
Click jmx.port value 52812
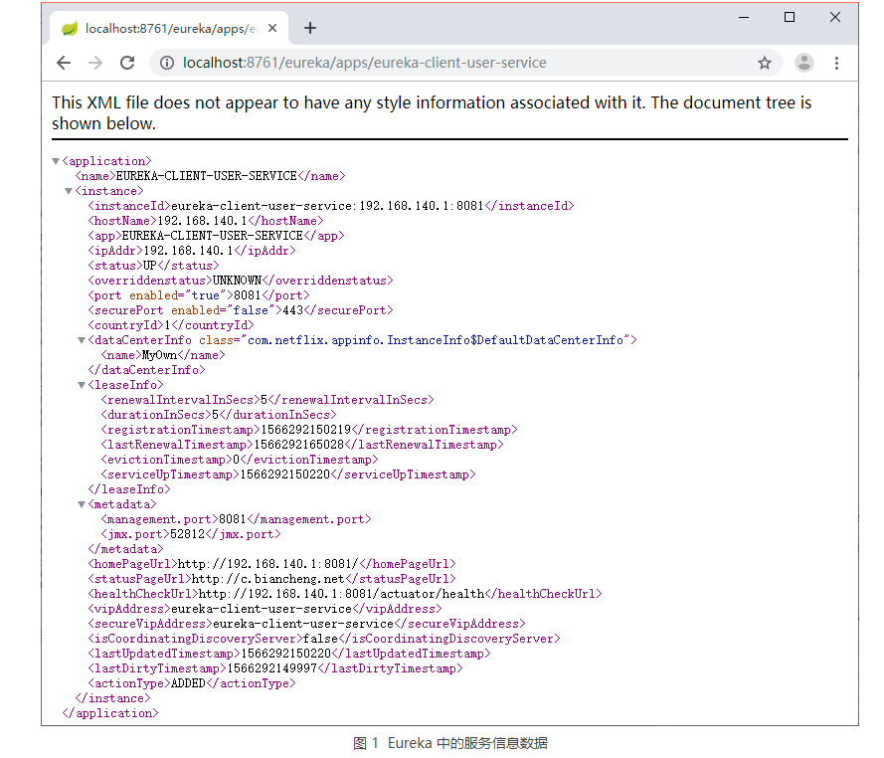(188, 534)
